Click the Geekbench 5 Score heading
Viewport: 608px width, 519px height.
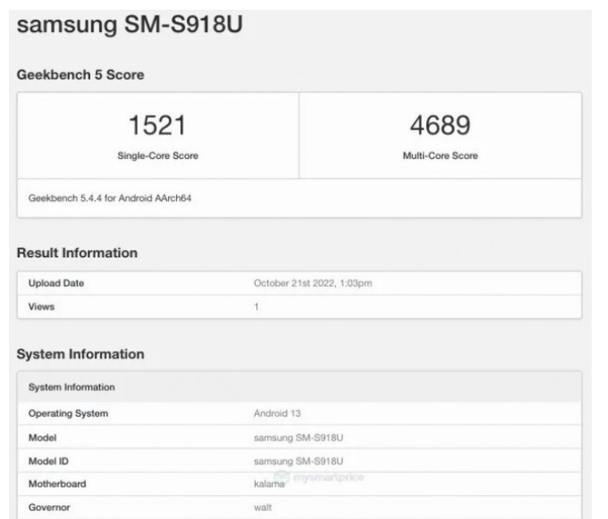pos(80,75)
